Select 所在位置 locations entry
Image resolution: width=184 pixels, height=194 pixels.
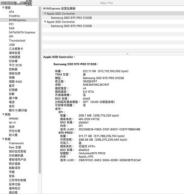click(x=15, y=131)
